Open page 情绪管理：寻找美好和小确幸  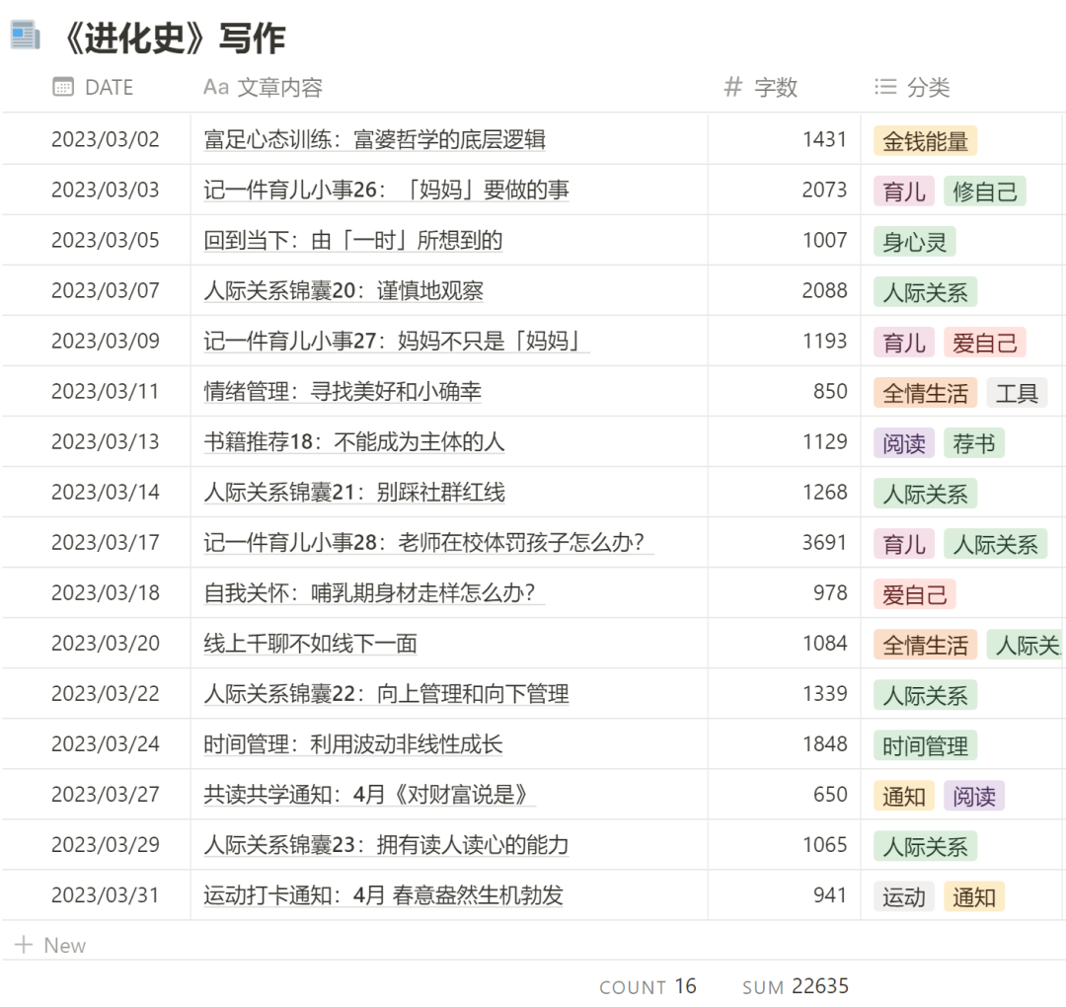click(343, 392)
